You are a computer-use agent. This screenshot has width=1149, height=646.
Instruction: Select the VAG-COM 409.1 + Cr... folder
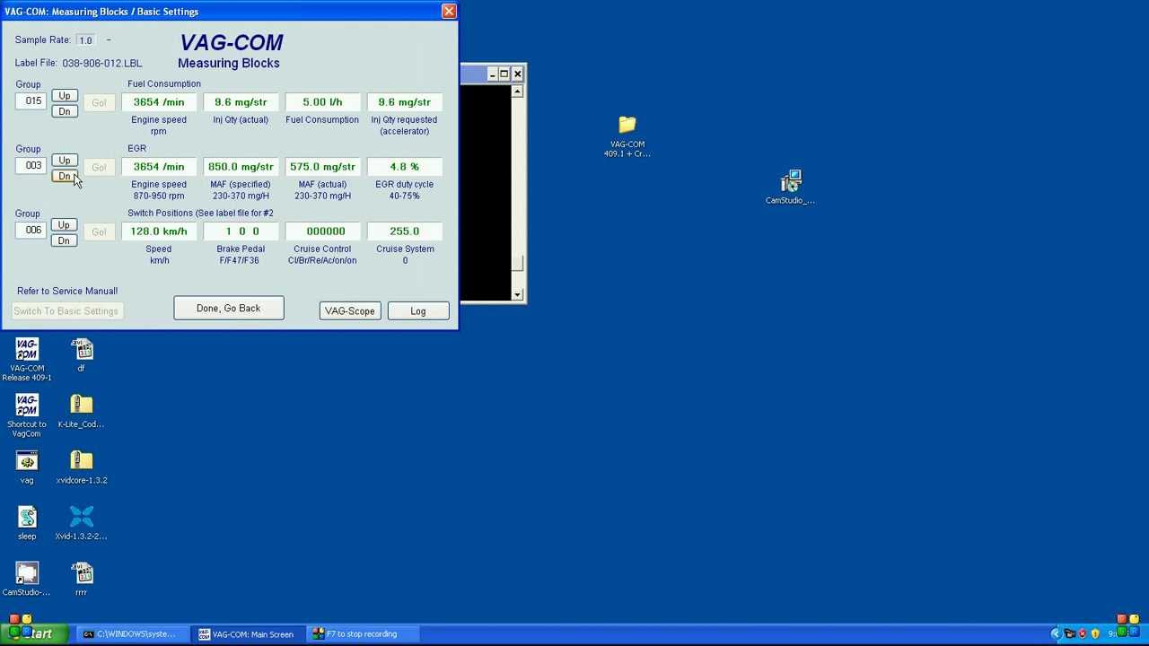627,136
